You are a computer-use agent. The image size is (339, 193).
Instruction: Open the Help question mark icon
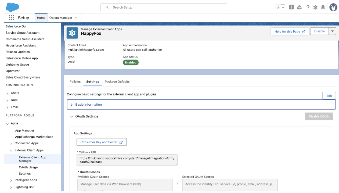tap(308, 8)
